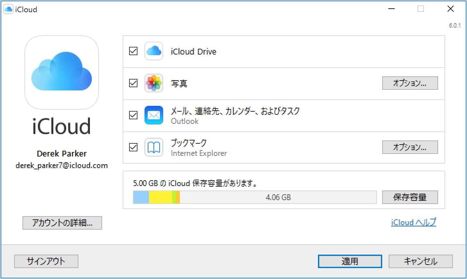This screenshot has height=279, width=467.
Task: Click the Outlook subtitle text
Action: point(185,121)
